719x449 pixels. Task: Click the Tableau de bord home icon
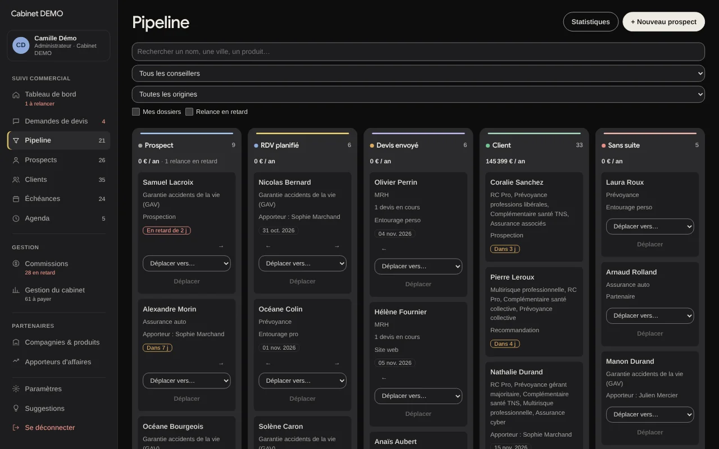tap(16, 95)
